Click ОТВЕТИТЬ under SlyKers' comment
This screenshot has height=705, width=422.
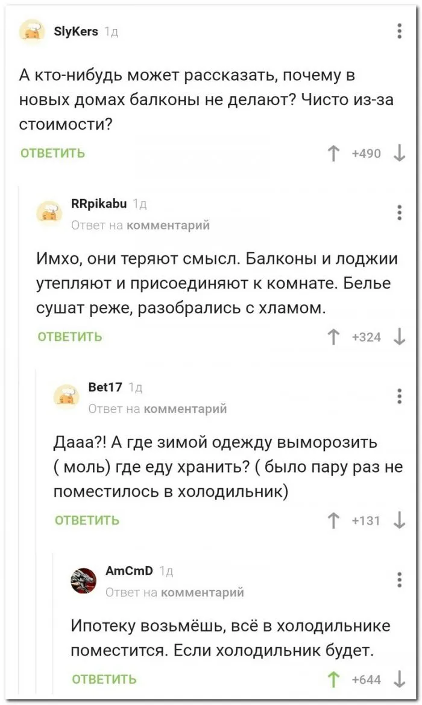(x=53, y=153)
